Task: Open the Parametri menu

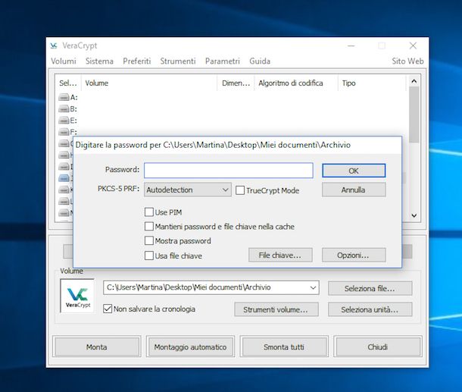Action: coord(223,61)
